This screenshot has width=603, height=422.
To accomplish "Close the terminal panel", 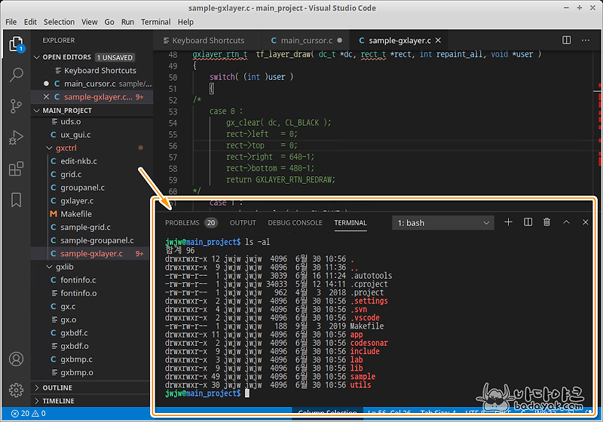I will tap(586, 222).
